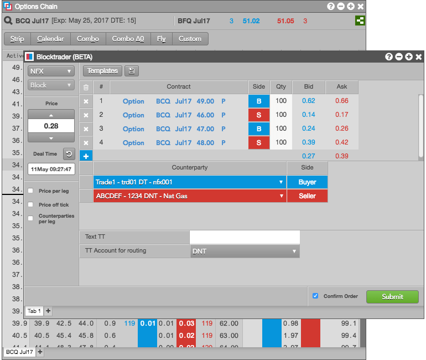Screen dimensions: 426x360
Task: Click the save template floppy disk icon
Action: pos(132,71)
